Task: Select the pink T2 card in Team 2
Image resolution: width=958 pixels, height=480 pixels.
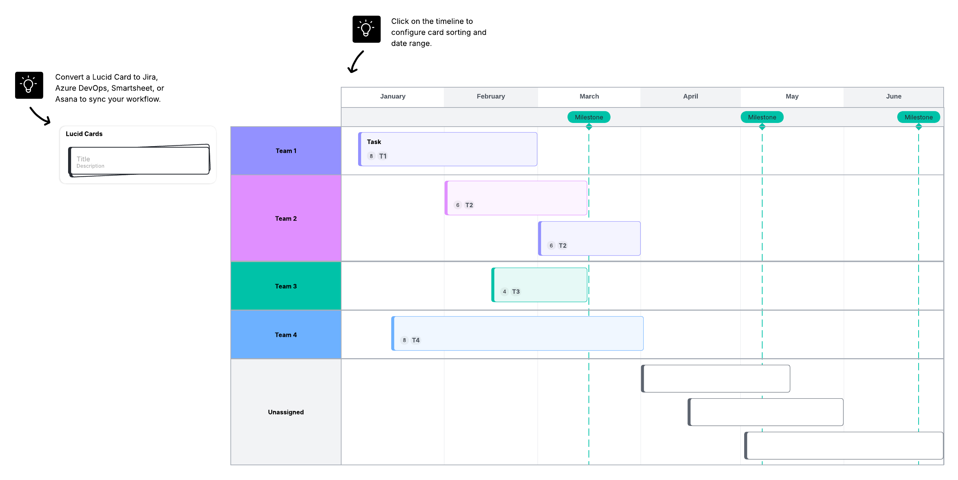Action: point(516,198)
